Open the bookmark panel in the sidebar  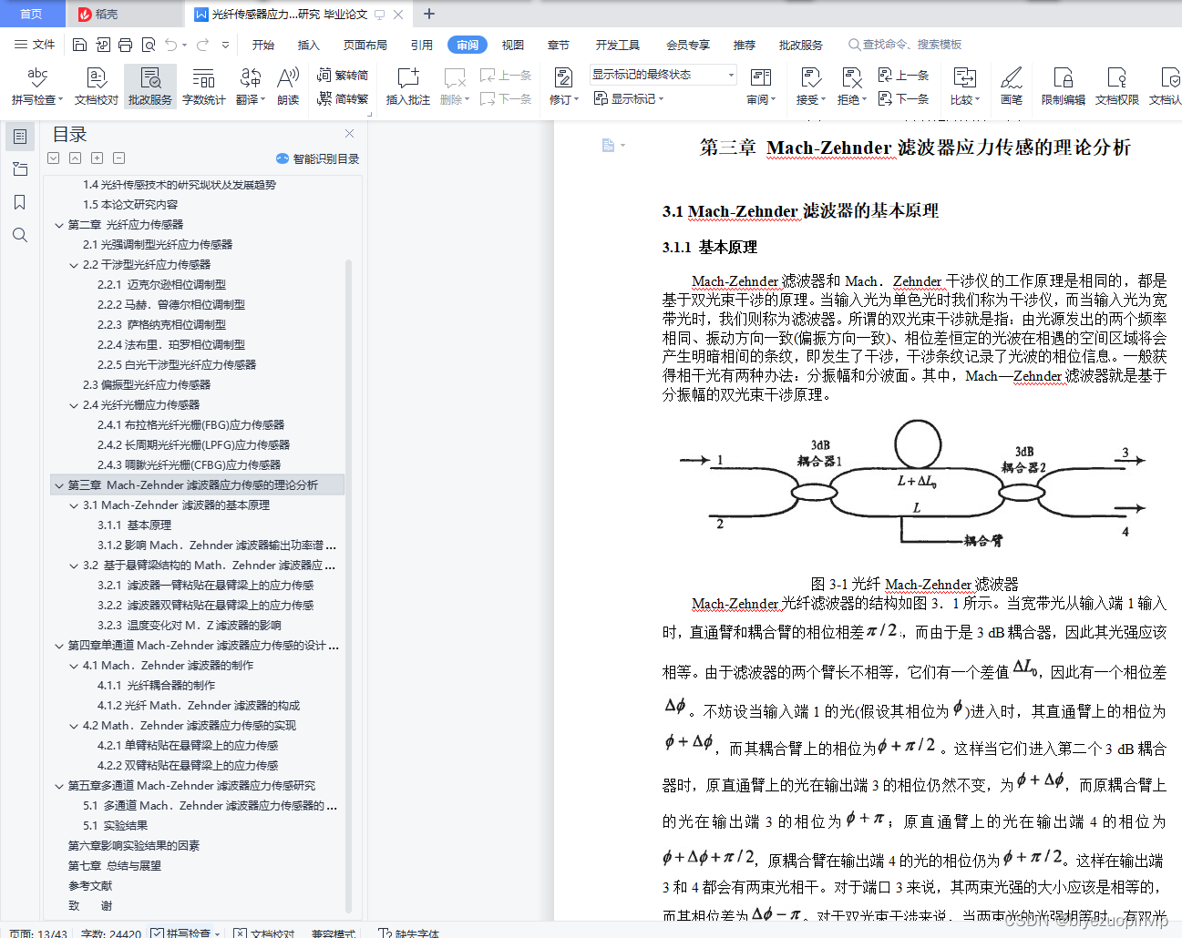(x=19, y=202)
